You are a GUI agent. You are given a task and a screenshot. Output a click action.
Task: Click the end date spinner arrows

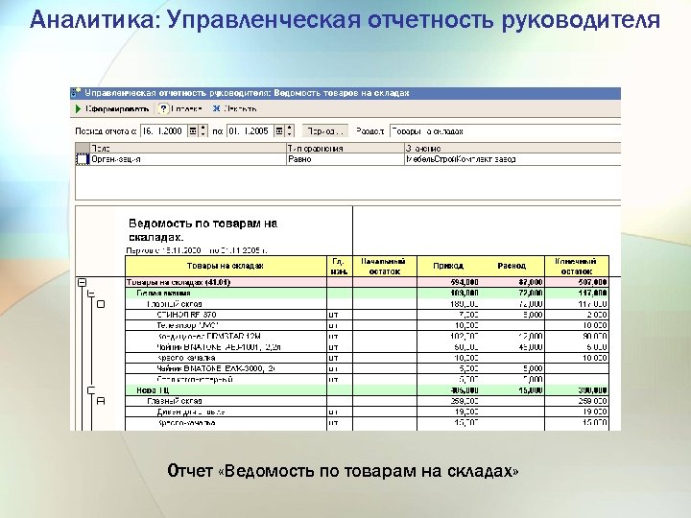tap(290, 130)
